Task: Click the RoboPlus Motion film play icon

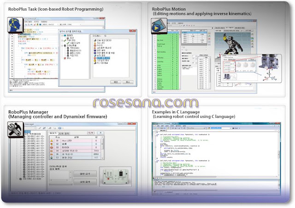Action: pos(159,26)
